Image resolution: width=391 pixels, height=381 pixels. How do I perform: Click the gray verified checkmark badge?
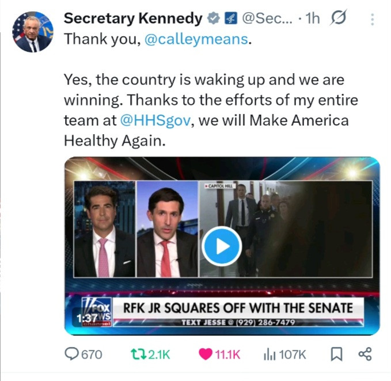point(214,18)
